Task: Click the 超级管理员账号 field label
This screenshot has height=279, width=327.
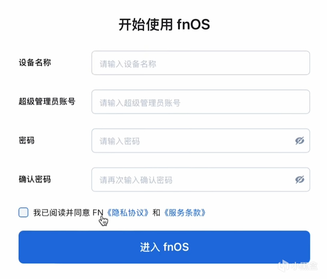Action: (x=47, y=102)
